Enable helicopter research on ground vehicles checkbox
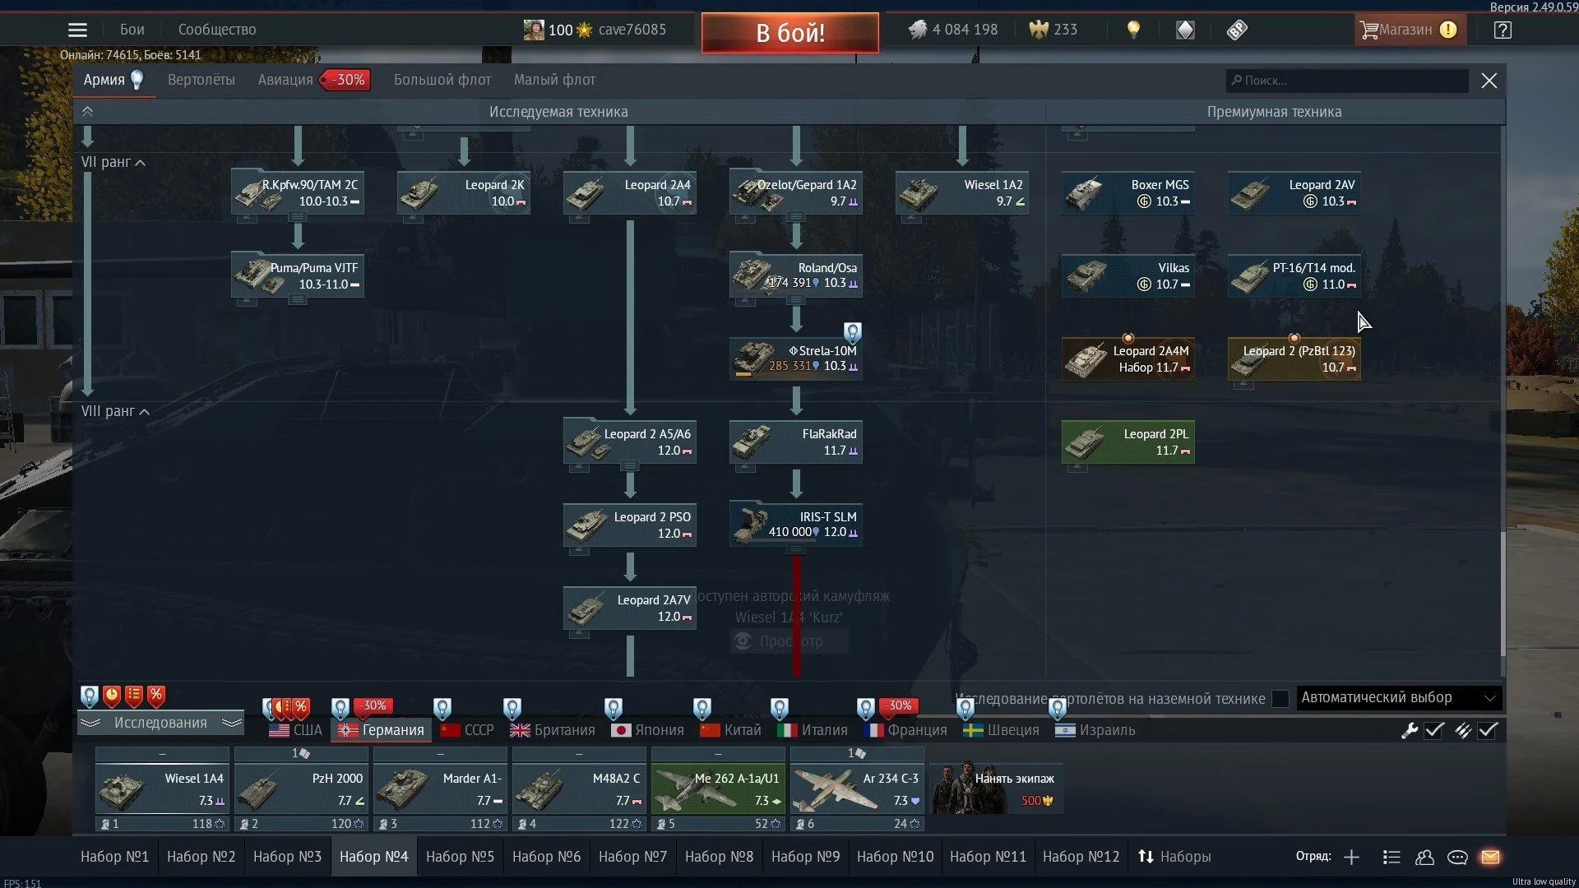 pos(1280,698)
